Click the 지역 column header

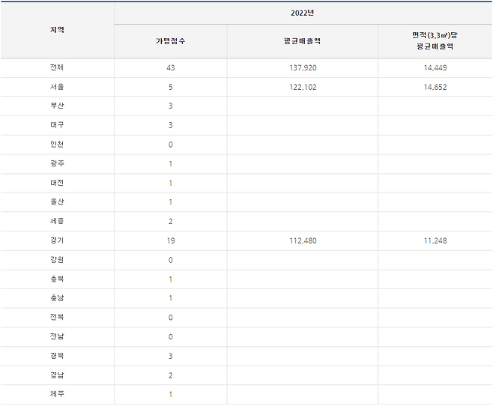pos(57,30)
